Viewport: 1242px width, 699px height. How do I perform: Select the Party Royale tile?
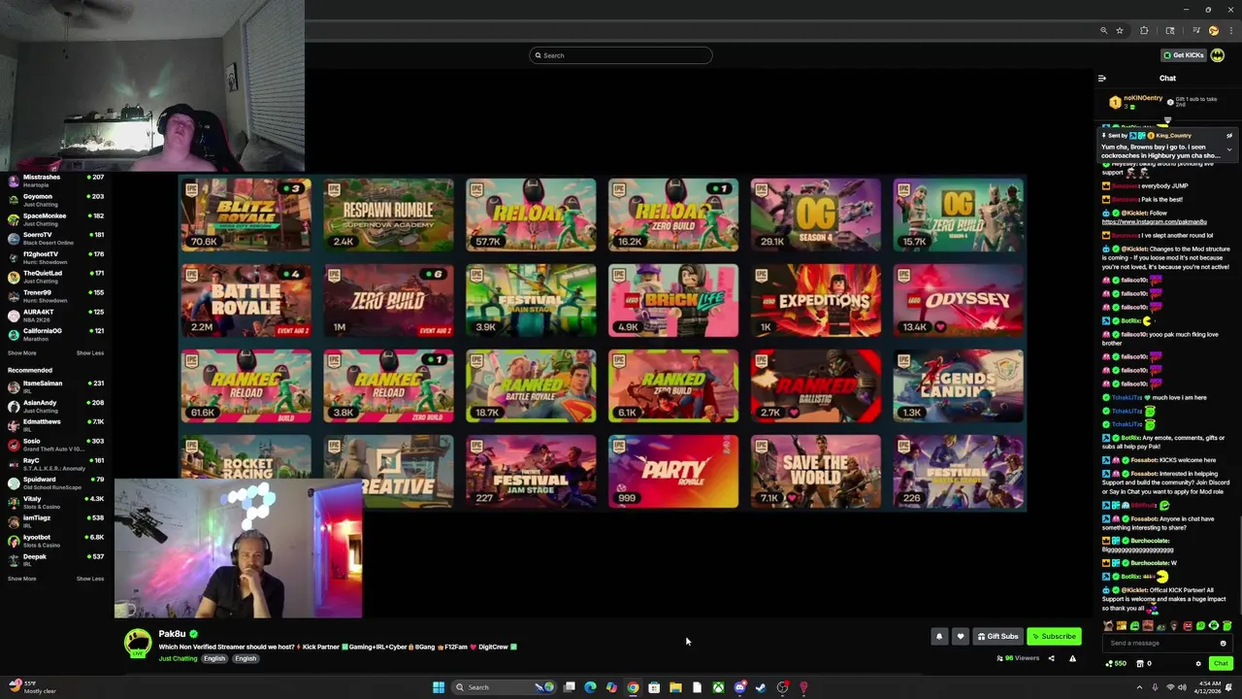click(x=673, y=471)
